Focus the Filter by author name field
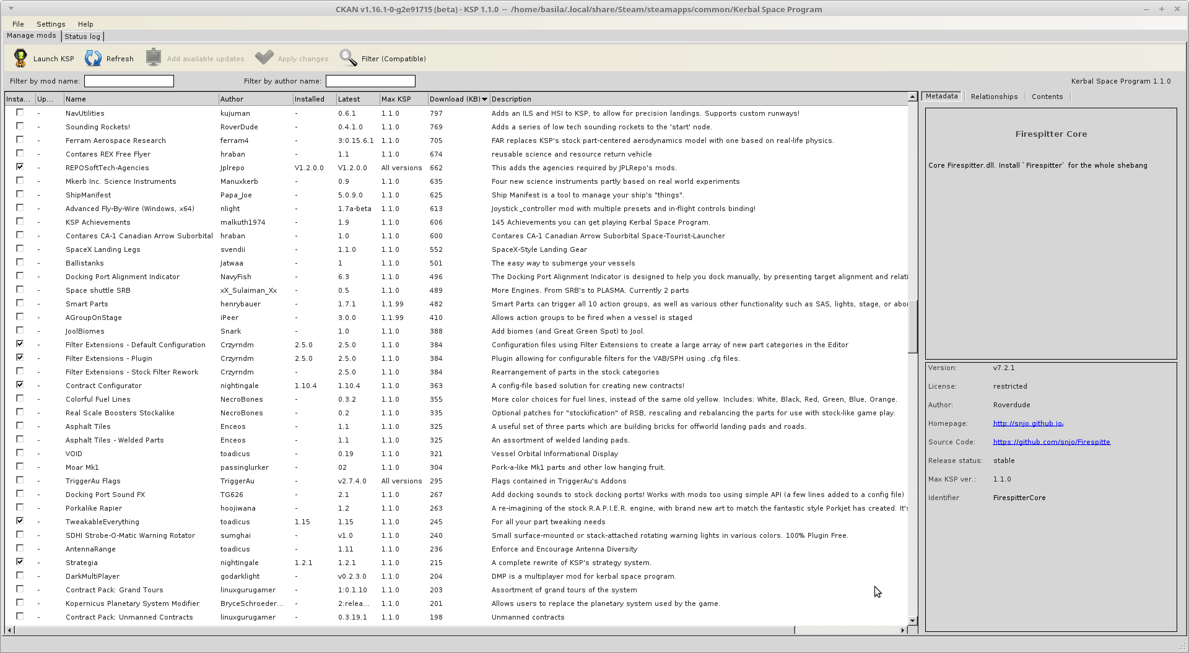Image resolution: width=1189 pixels, height=653 pixels. pyautogui.click(x=370, y=81)
